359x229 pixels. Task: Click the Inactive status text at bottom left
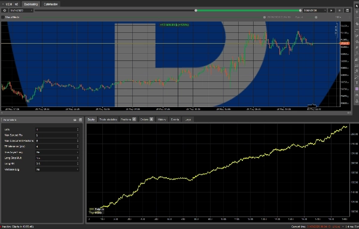[x=18, y=227]
